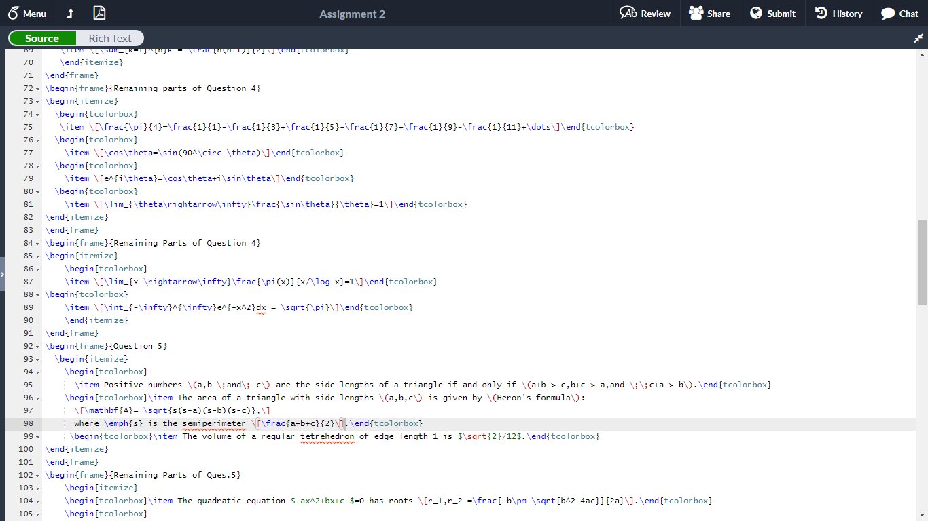The image size is (928, 521).
Task: Click line number 98 in gutter
Action: click(28, 423)
